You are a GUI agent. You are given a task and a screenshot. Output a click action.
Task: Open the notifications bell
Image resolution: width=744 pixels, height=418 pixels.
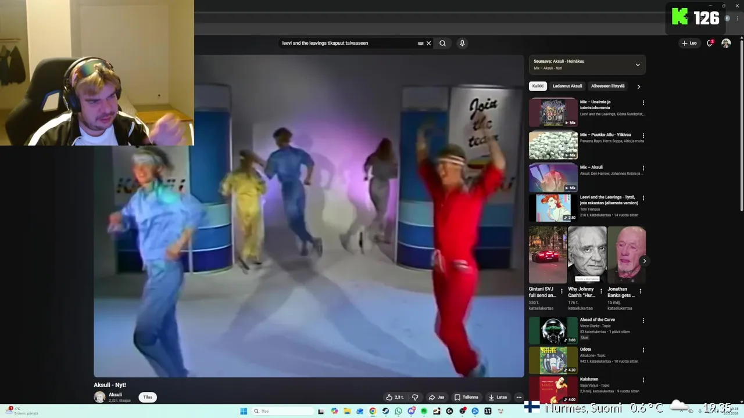tap(710, 43)
